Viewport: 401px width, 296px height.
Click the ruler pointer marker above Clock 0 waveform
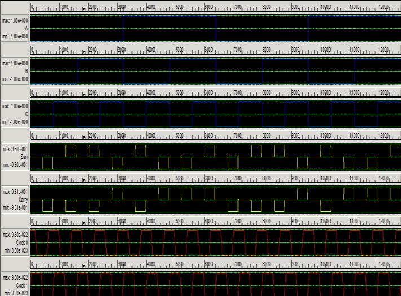pos(83,223)
